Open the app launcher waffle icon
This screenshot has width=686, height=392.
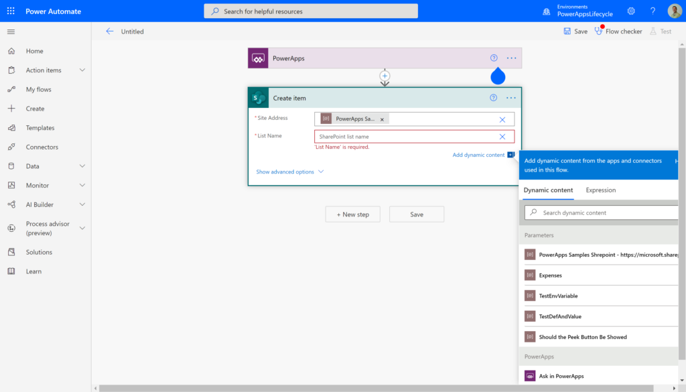[11, 11]
